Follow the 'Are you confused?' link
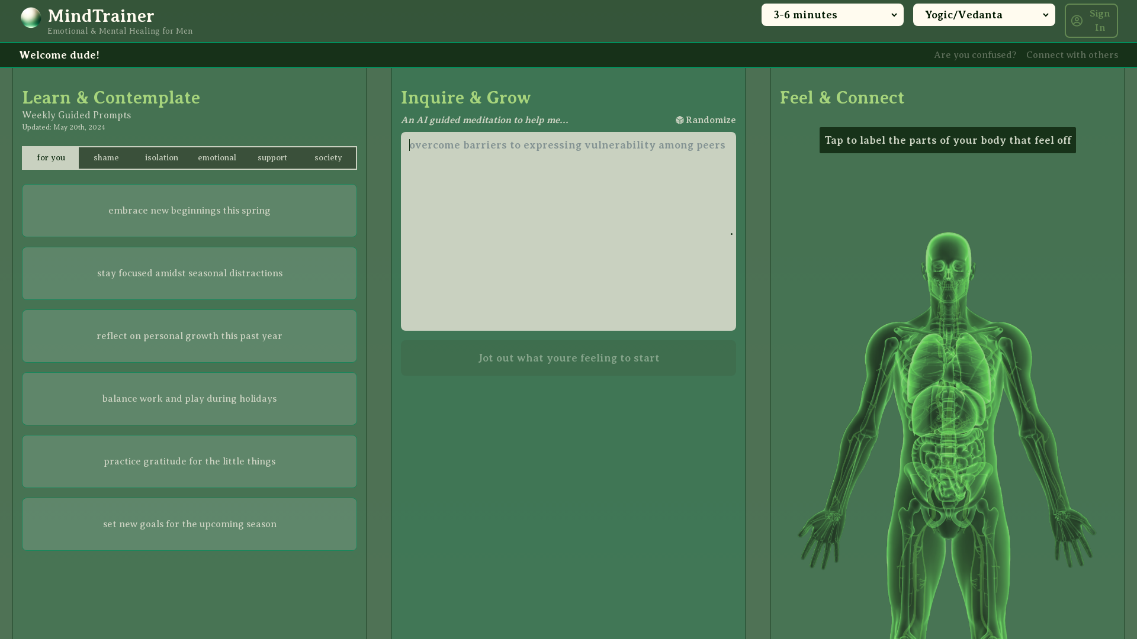The width and height of the screenshot is (1137, 639). [x=975, y=55]
